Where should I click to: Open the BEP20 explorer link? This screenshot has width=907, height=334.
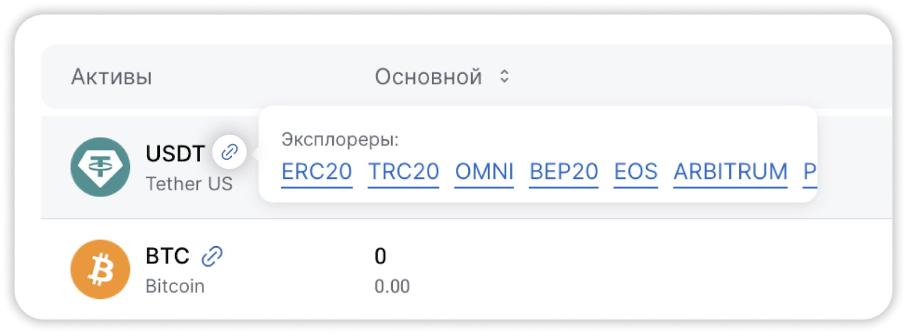tap(564, 172)
